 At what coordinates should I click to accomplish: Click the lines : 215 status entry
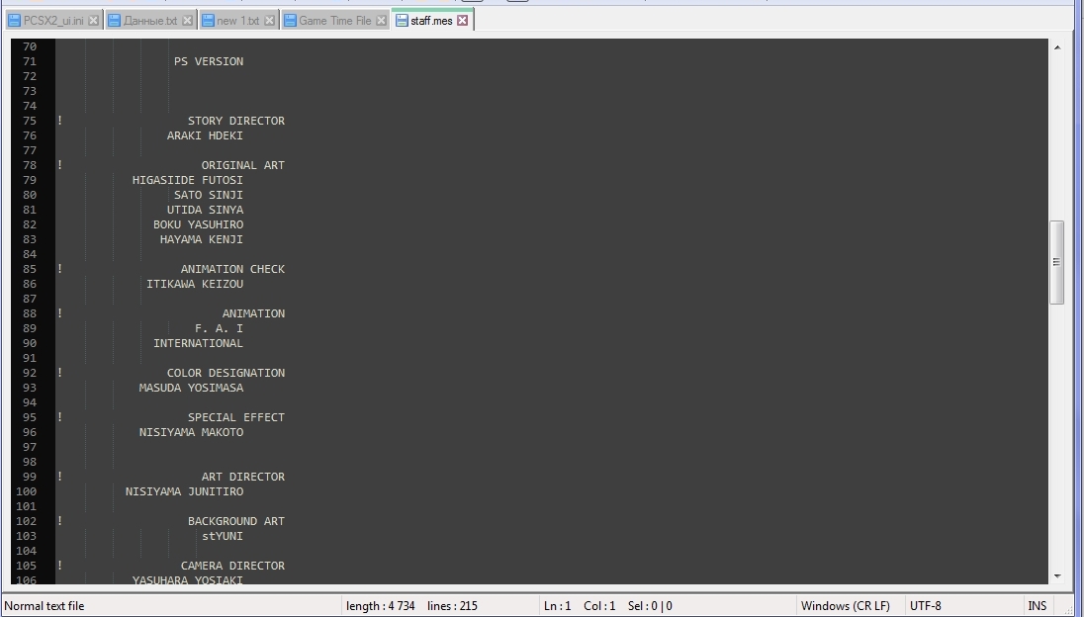[452, 606]
